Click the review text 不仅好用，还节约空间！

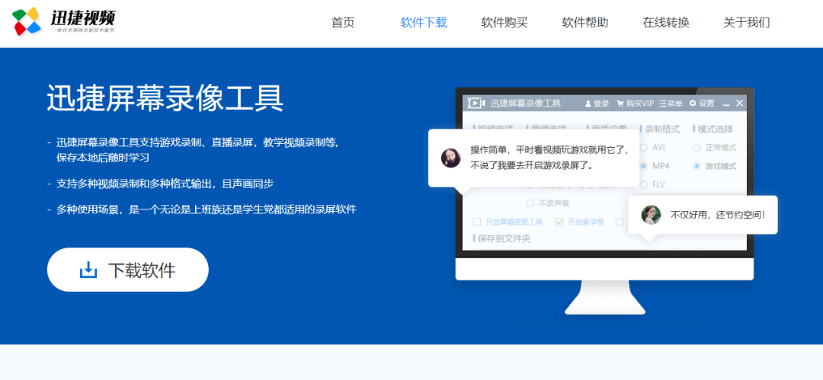(x=718, y=215)
